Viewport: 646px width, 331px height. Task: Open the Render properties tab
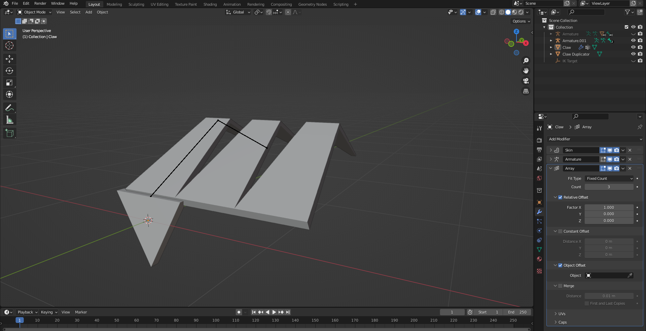(x=539, y=140)
